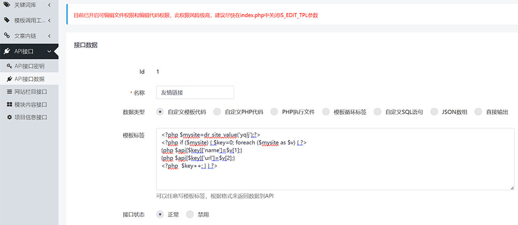Click the tag icon beside 关键词库
Image resolution: width=518 pixels, height=225 pixels.
pyautogui.click(x=7, y=5)
